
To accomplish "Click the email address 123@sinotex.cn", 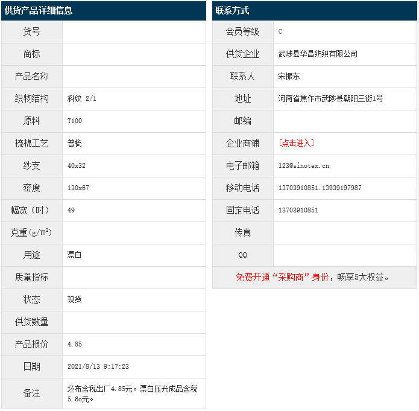I will click(x=304, y=165).
